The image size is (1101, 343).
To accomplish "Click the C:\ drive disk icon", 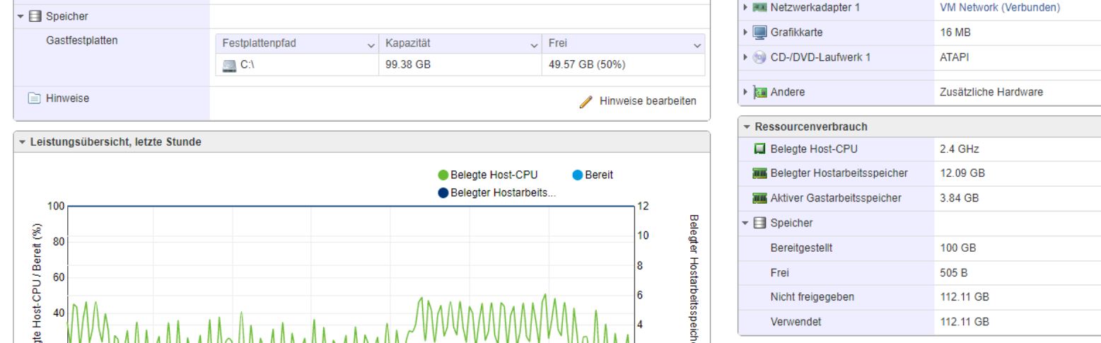I will [228, 65].
